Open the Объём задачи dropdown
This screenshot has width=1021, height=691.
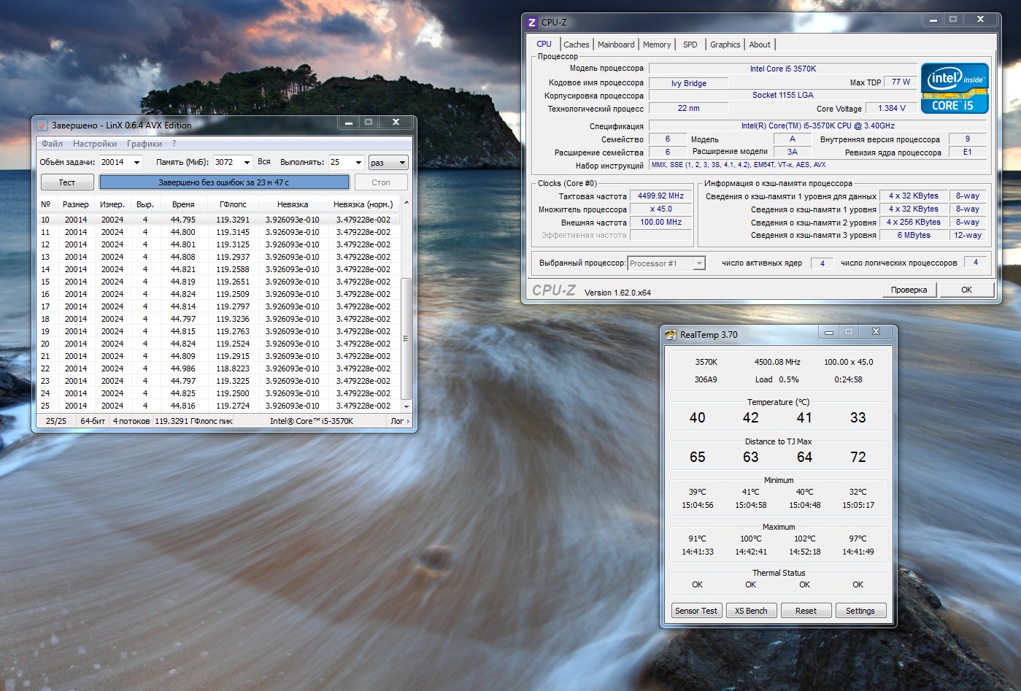[x=136, y=163]
